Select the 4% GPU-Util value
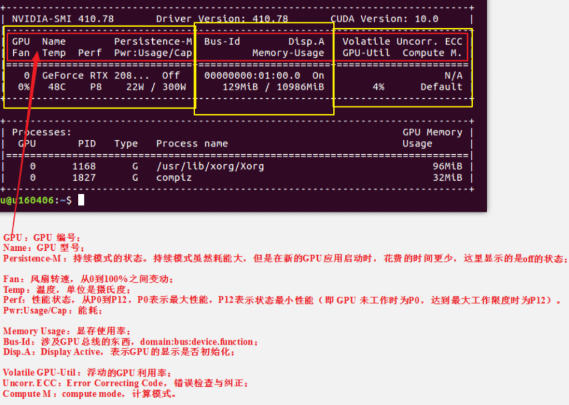The height and width of the screenshot is (405, 569). pyautogui.click(x=378, y=87)
